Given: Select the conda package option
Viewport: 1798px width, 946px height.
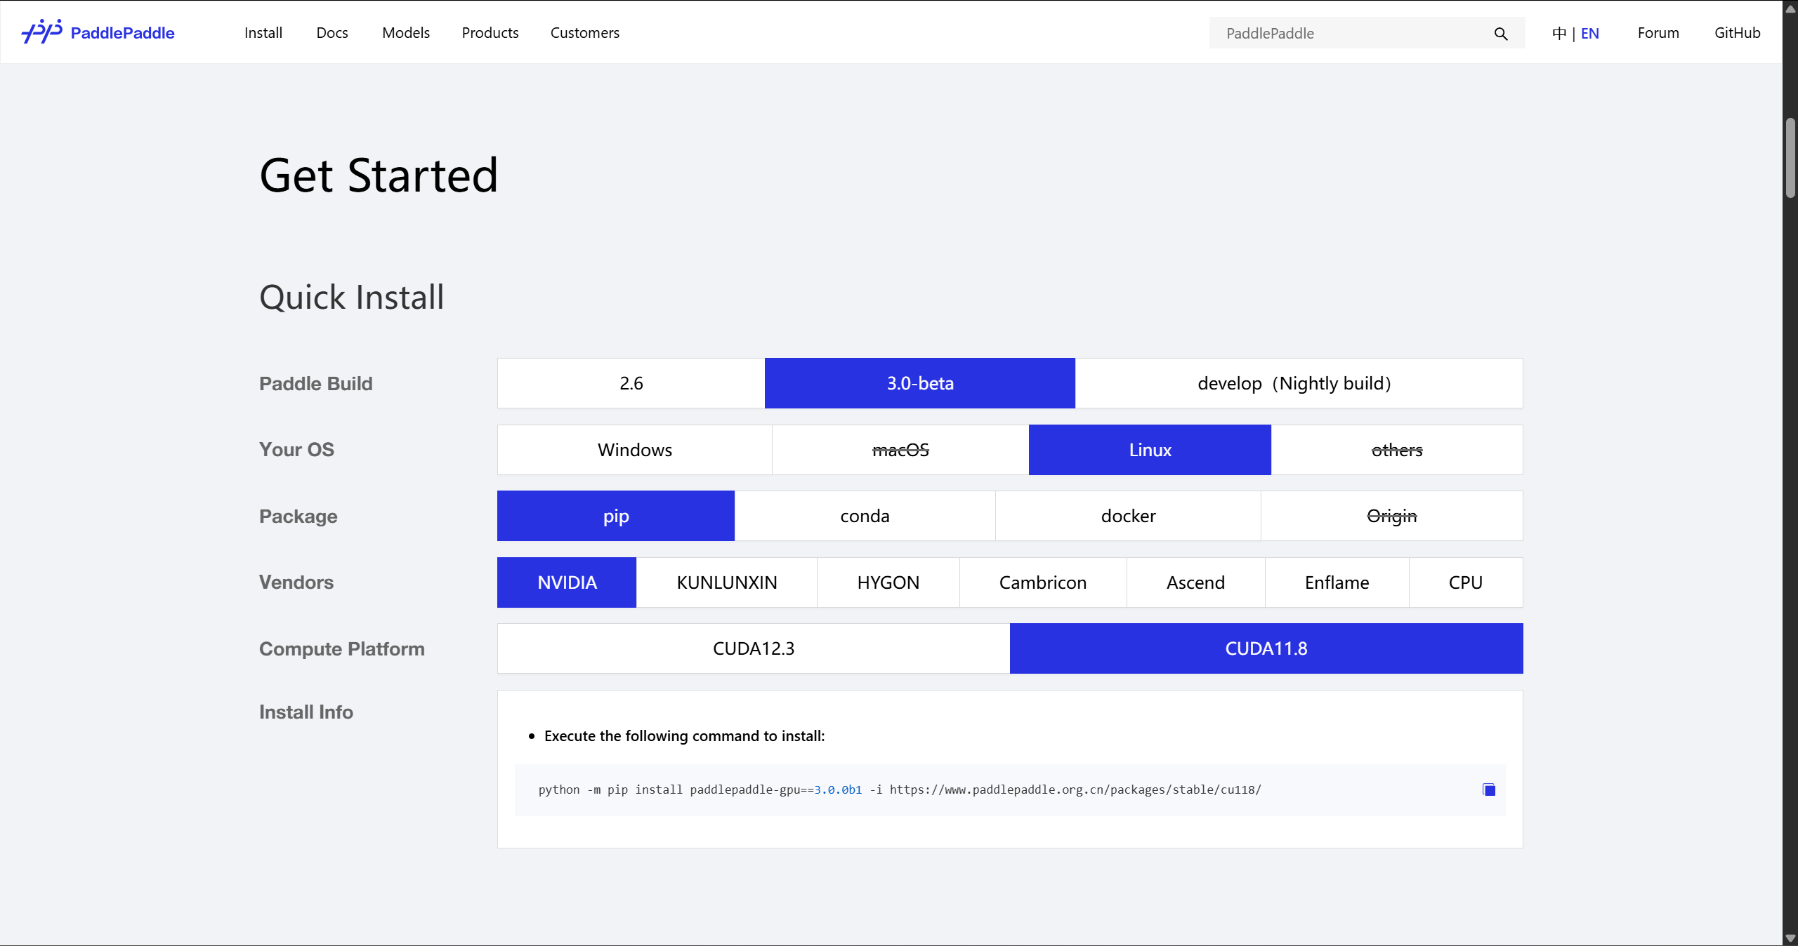Looking at the screenshot, I should coord(865,516).
